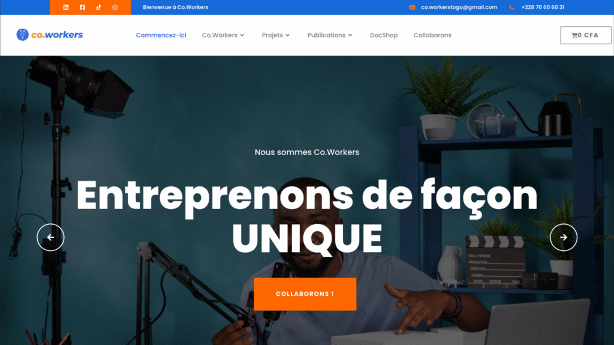Expand the Co.Workers dropdown menu
Image resolution: width=614 pixels, height=345 pixels.
click(x=223, y=35)
